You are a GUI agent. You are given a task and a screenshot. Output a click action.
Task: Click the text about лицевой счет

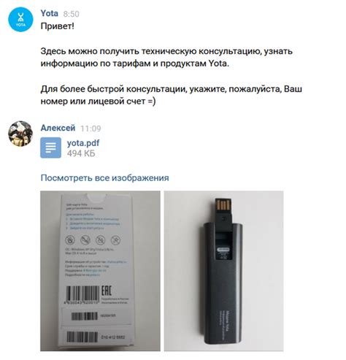[98, 102]
